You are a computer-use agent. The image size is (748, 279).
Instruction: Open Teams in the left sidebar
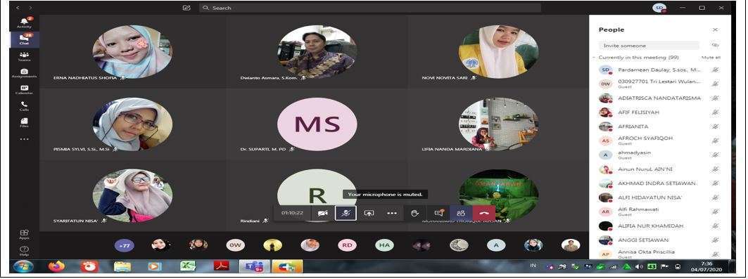coord(24,56)
